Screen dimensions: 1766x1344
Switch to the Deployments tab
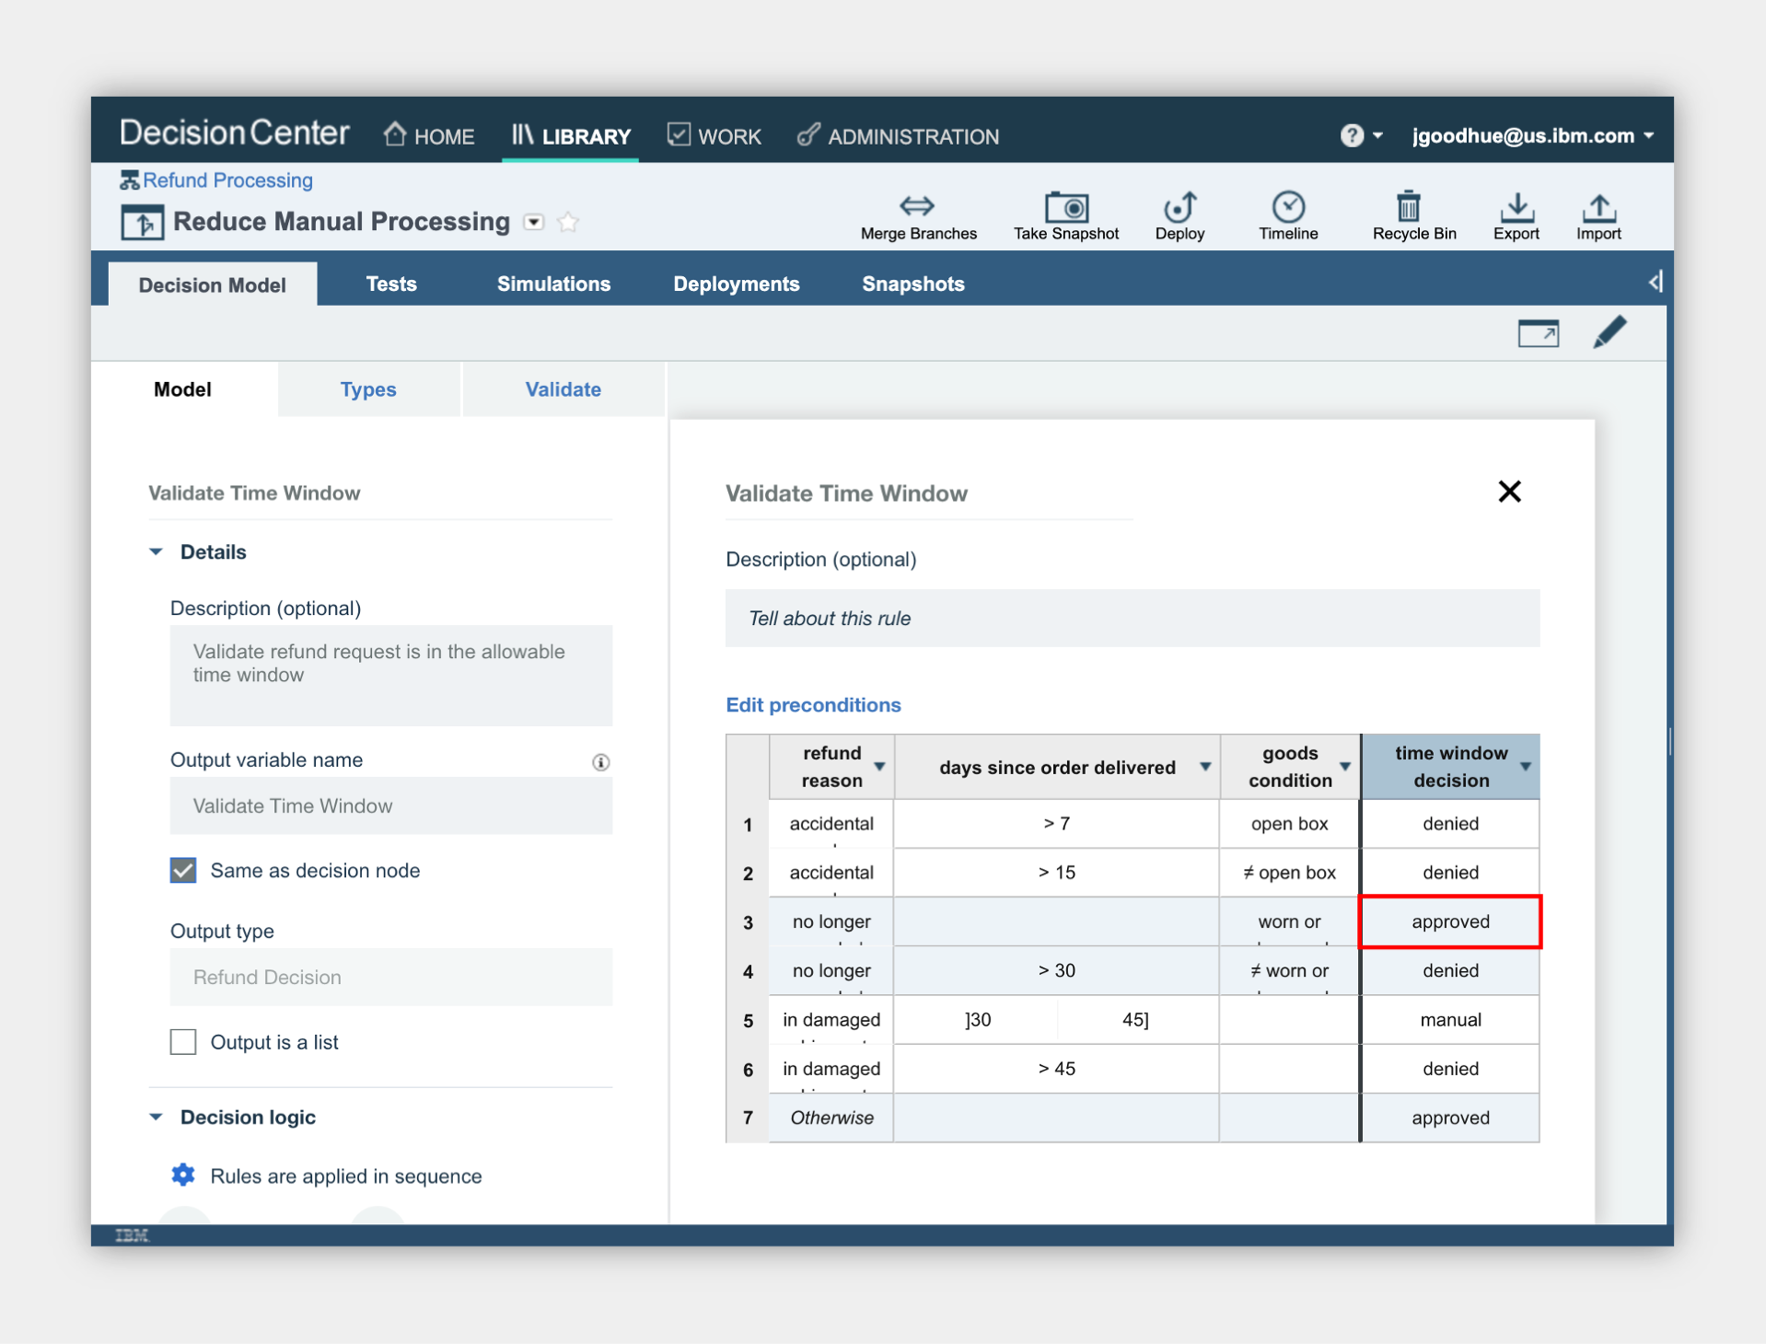point(736,284)
